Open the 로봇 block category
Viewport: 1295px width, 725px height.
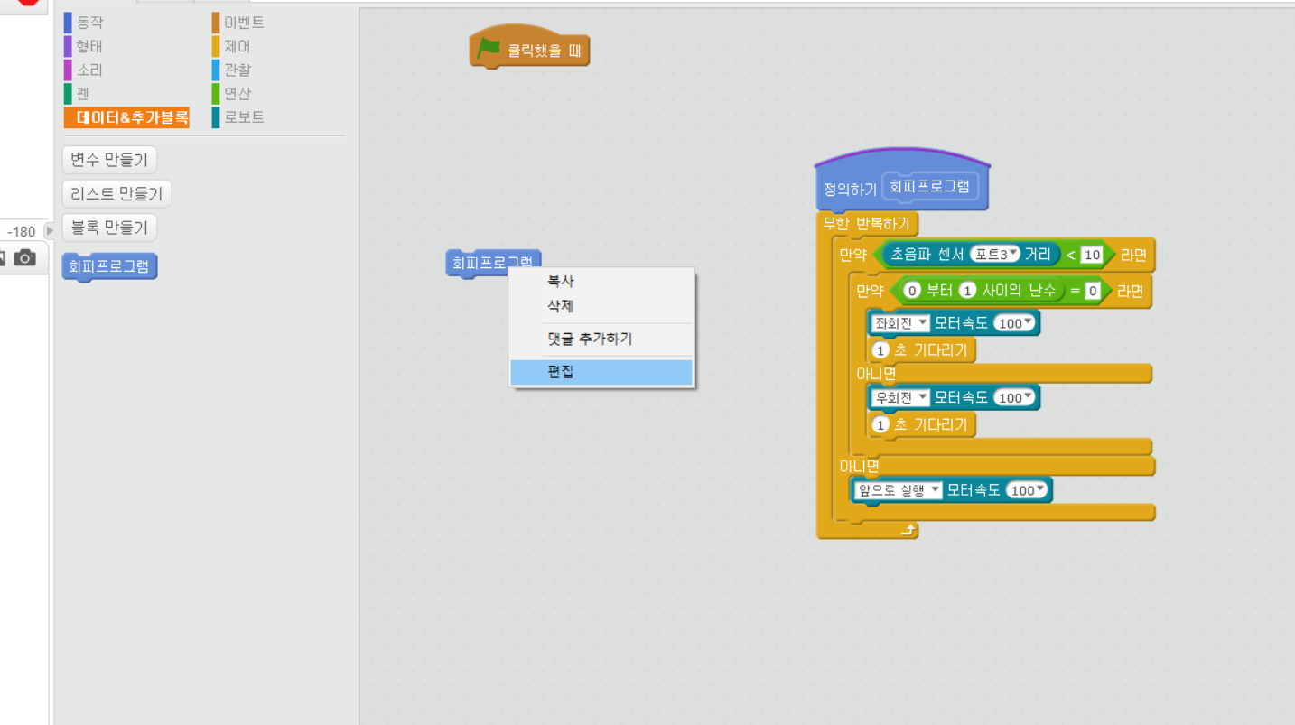244,116
